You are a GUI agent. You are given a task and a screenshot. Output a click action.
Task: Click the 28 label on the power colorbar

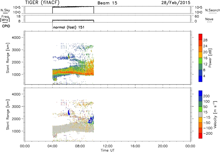click(x=205, y=40)
